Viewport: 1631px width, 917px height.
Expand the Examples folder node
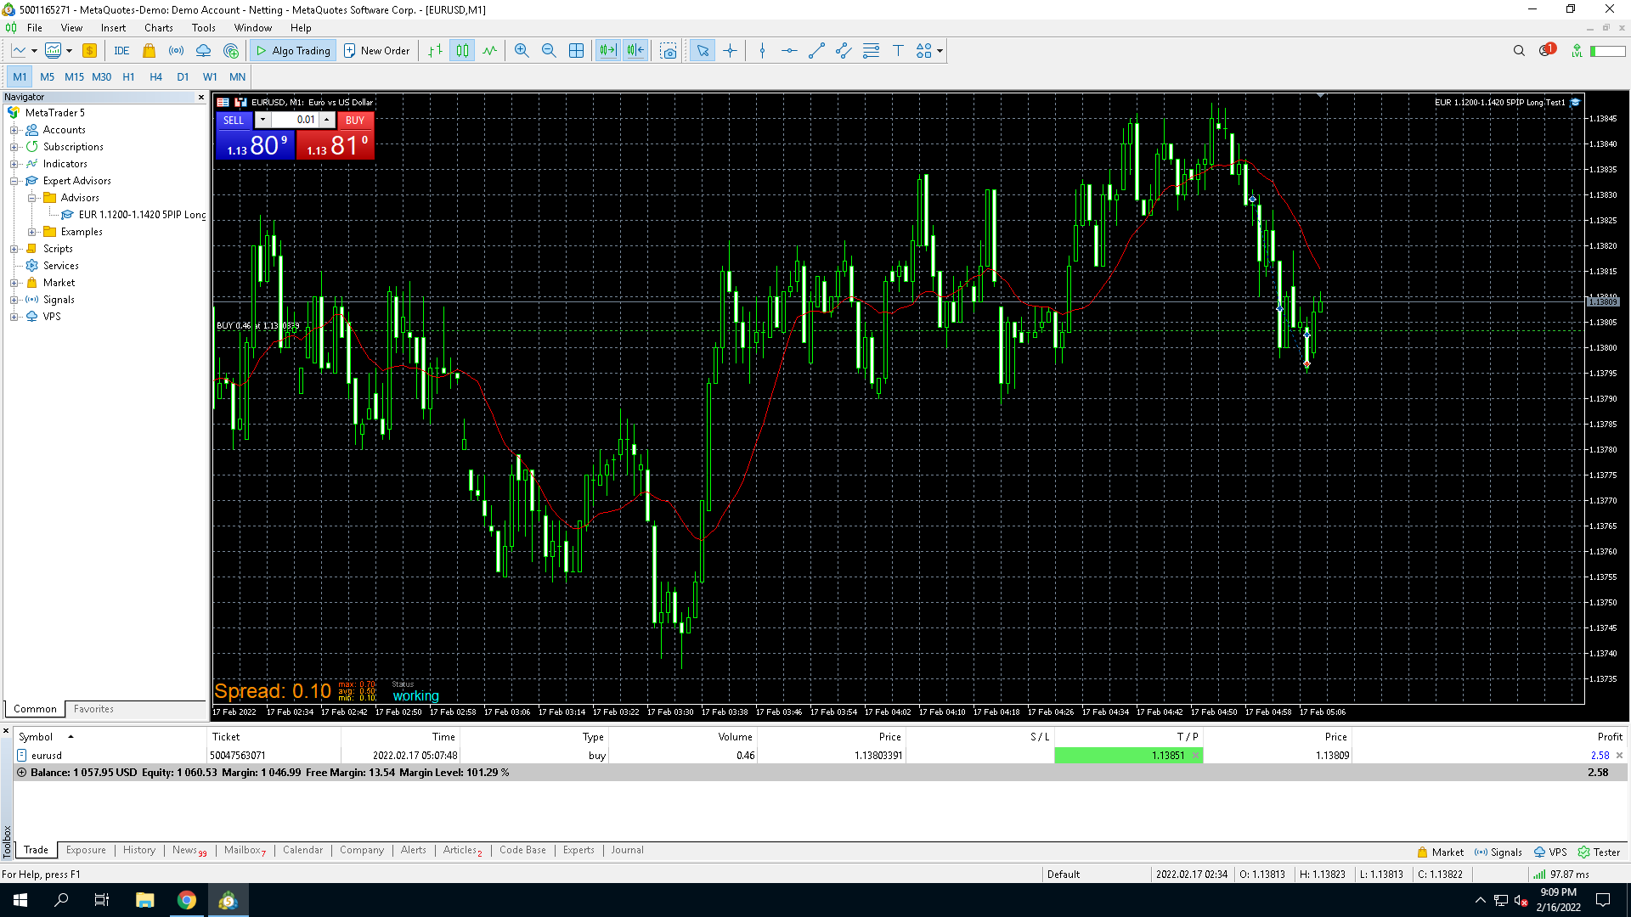coord(32,232)
